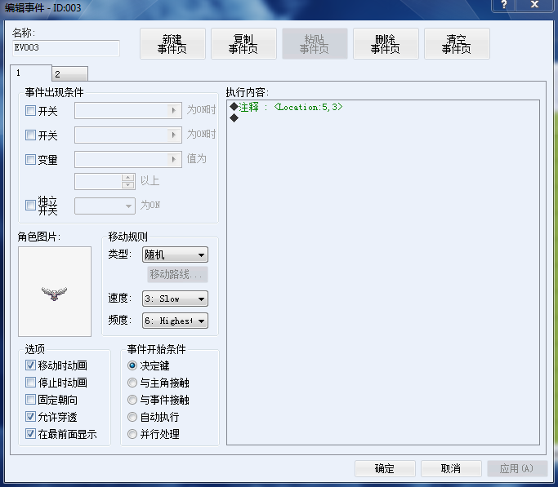Check 停止时动画 option
This screenshot has width=558, height=487.
click(x=30, y=383)
